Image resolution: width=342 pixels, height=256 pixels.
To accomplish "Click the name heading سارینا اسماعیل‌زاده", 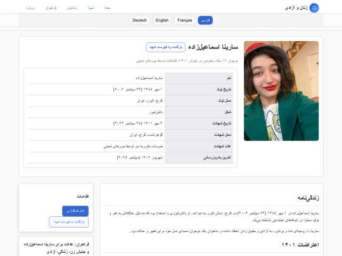I will 213,47.
